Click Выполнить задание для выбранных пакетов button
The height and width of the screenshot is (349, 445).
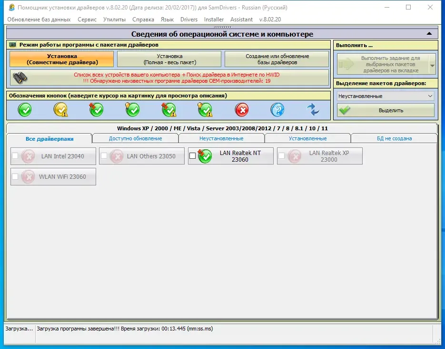pos(383,64)
